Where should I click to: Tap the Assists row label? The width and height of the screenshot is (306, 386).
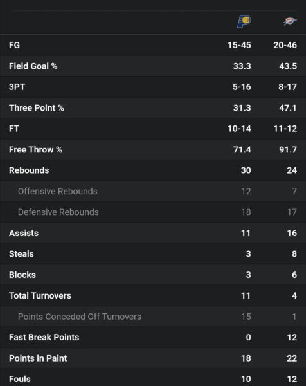(24, 233)
